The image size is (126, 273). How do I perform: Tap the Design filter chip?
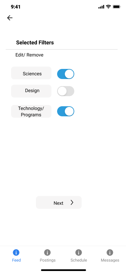pyautogui.click(x=31, y=91)
